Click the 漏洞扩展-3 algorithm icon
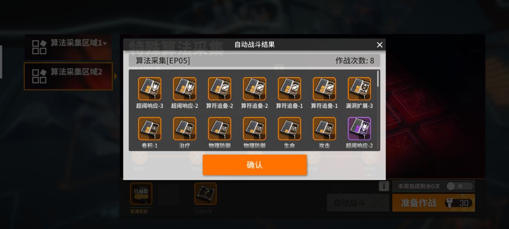Image resolution: width=509 pixels, height=229 pixels. (x=359, y=89)
